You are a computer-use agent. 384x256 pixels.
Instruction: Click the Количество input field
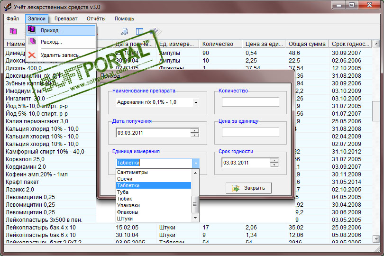250,102
